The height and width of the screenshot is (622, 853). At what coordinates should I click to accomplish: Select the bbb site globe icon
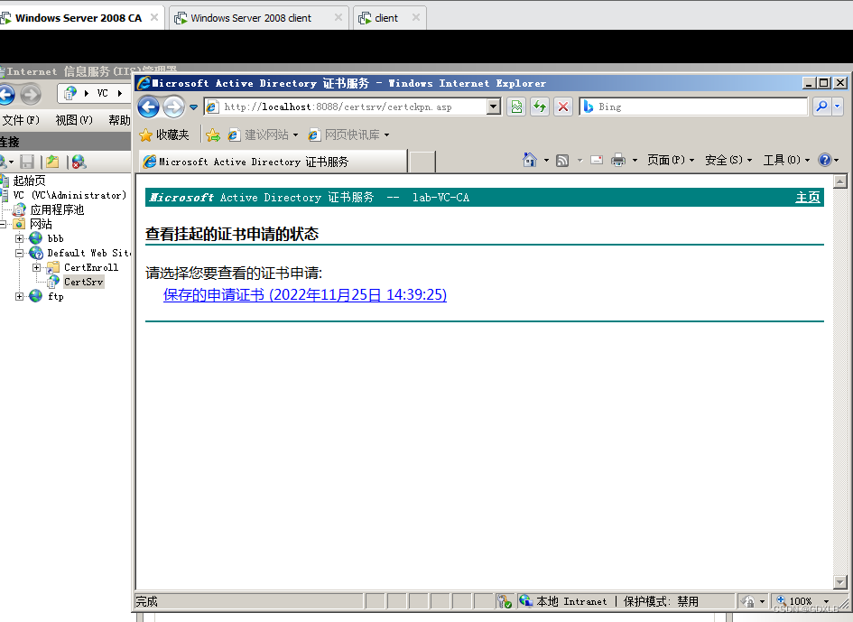36,238
